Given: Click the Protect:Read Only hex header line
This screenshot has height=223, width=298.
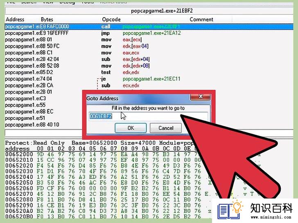Looking at the screenshot, I should tap(99, 143).
